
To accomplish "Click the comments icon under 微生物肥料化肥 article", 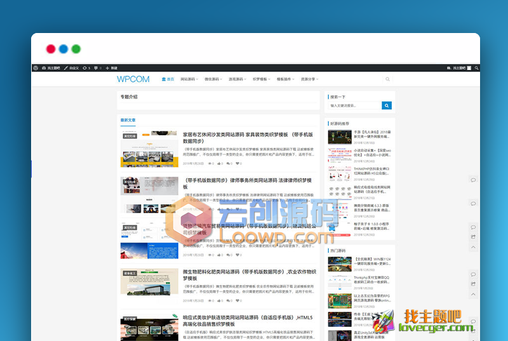I will pyautogui.click(x=229, y=301).
